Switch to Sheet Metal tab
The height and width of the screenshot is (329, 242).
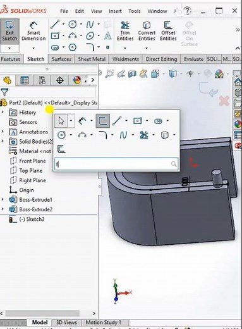92,59
